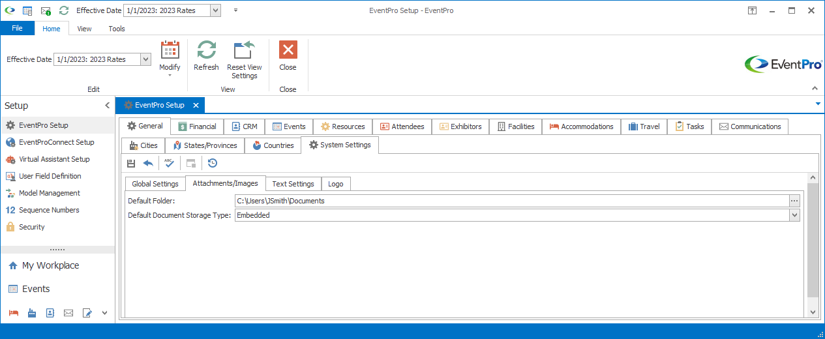Switch to the View ribbon tab

[x=84, y=29]
